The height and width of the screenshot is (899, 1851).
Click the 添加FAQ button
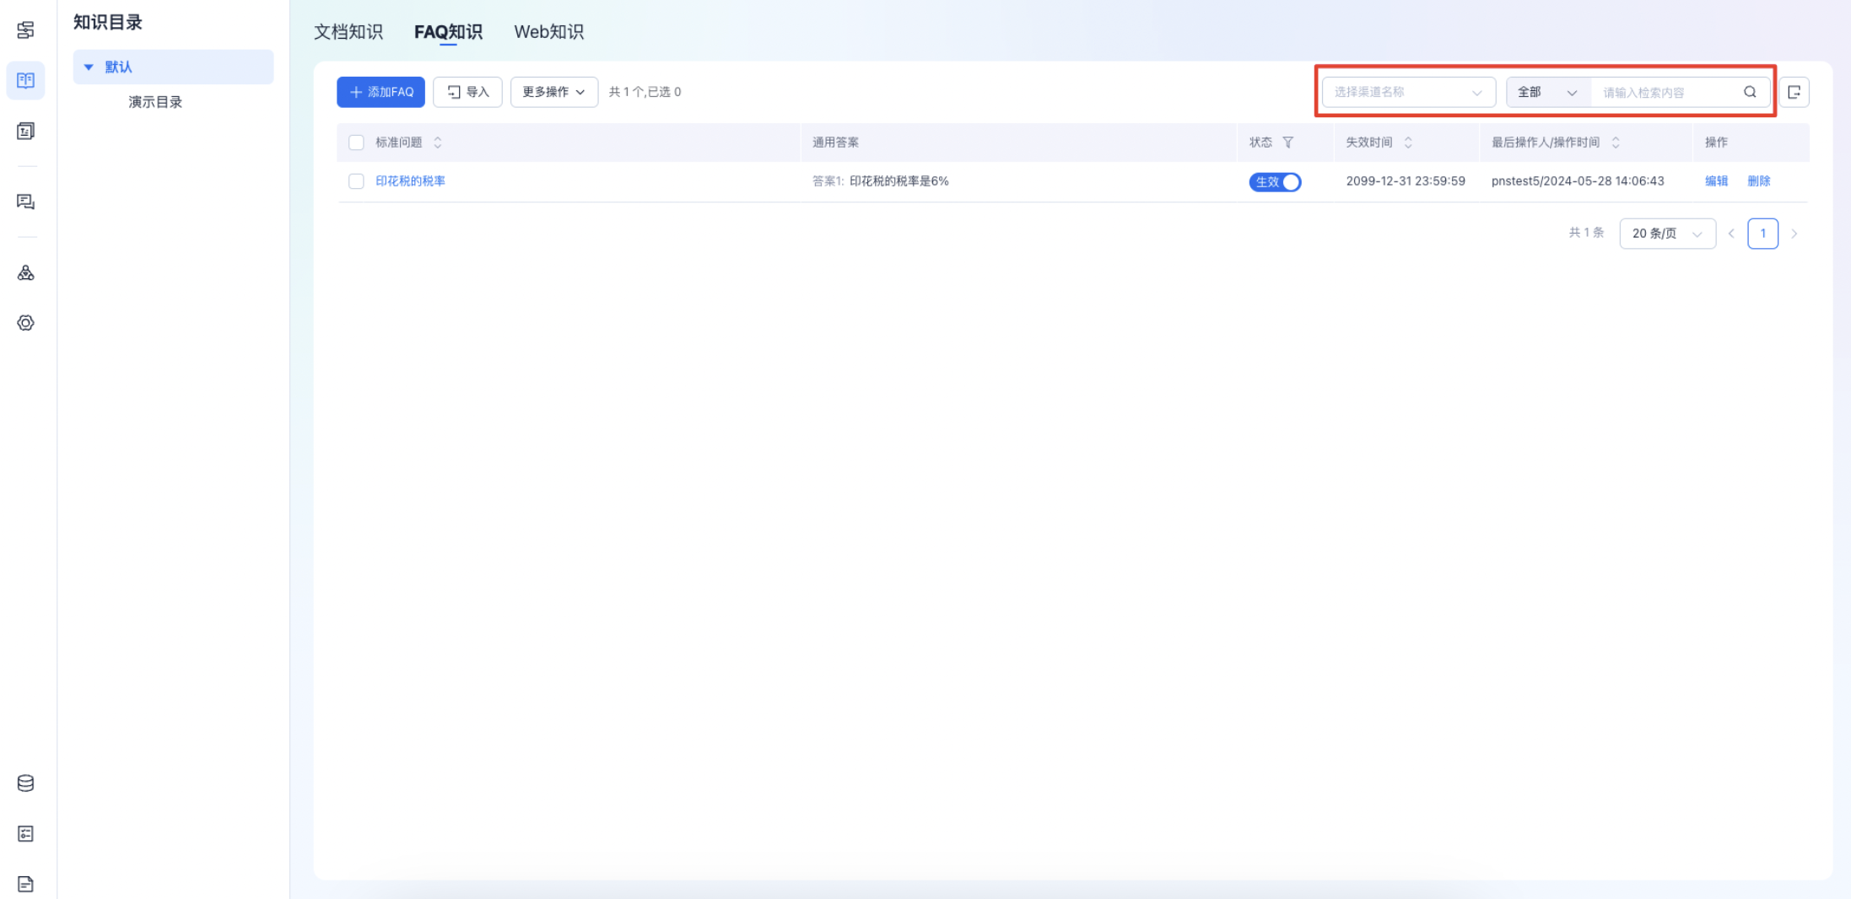point(380,92)
